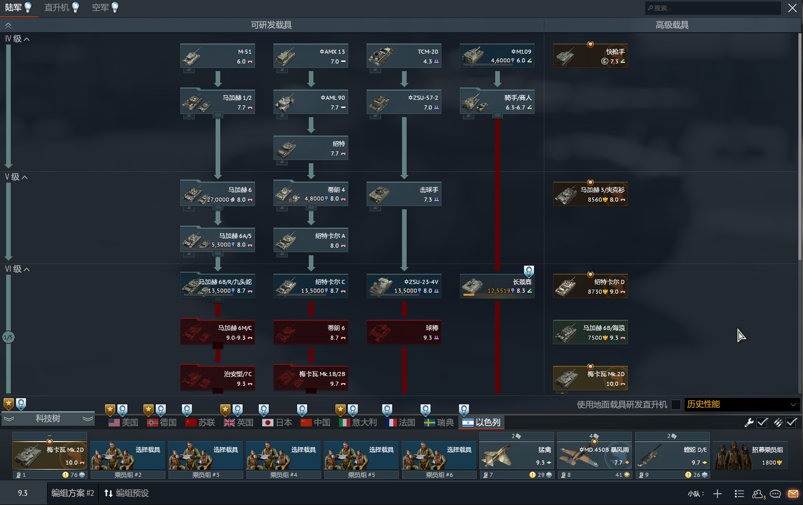Open the glowing mail envelope icon

pyautogui.click(x=793, y=494)
